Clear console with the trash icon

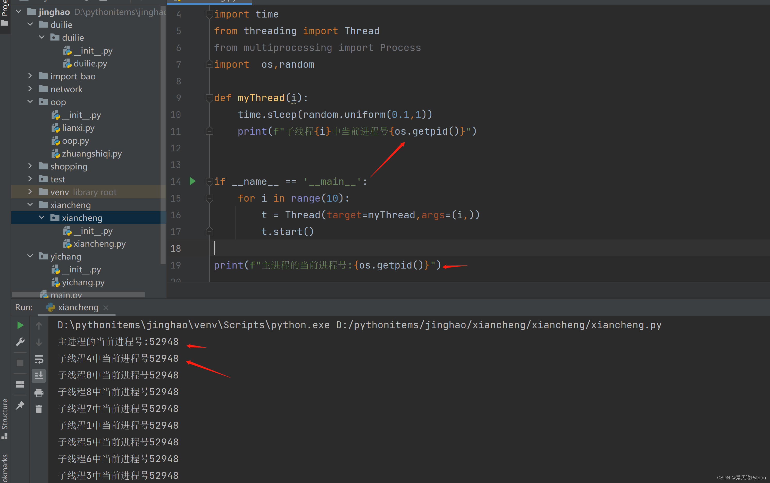39,409
